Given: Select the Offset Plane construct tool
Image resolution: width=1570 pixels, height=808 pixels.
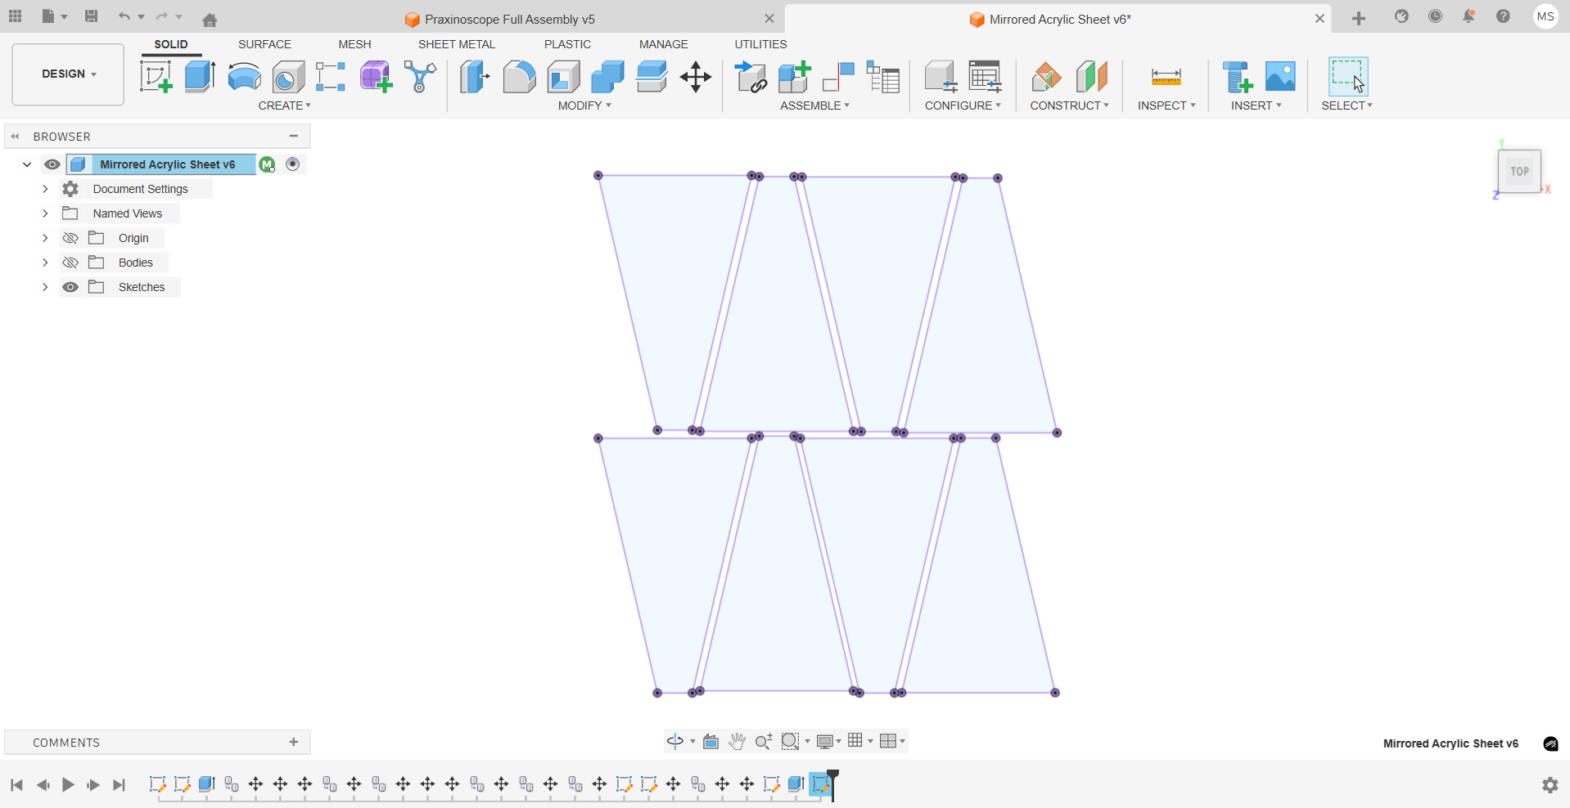Looking at the screenshot, I should 1046,77.
